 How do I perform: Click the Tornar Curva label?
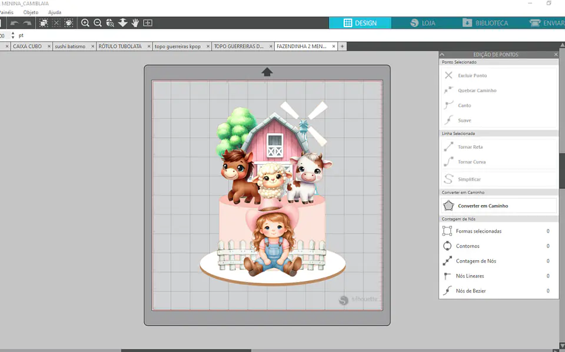(x=471, y=162)
